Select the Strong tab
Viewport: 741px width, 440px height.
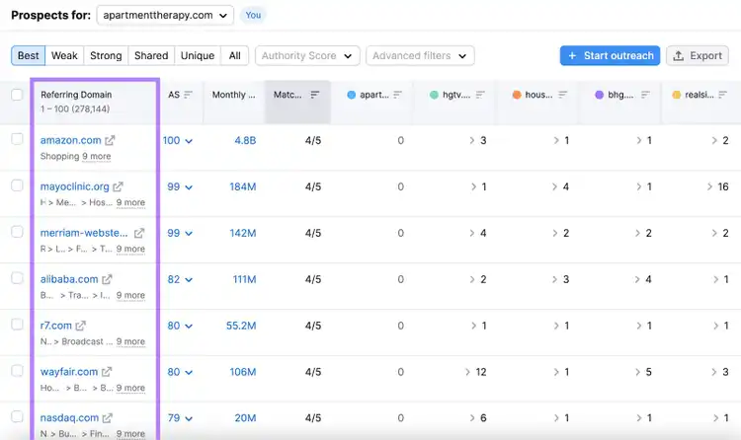(x=106, y=55)
